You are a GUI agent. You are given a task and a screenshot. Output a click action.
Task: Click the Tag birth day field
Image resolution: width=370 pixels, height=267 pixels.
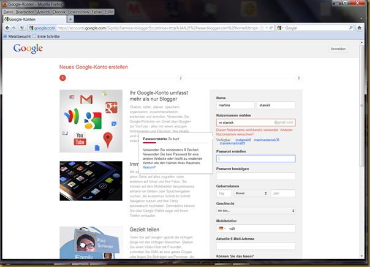click(x=224, y=193)
